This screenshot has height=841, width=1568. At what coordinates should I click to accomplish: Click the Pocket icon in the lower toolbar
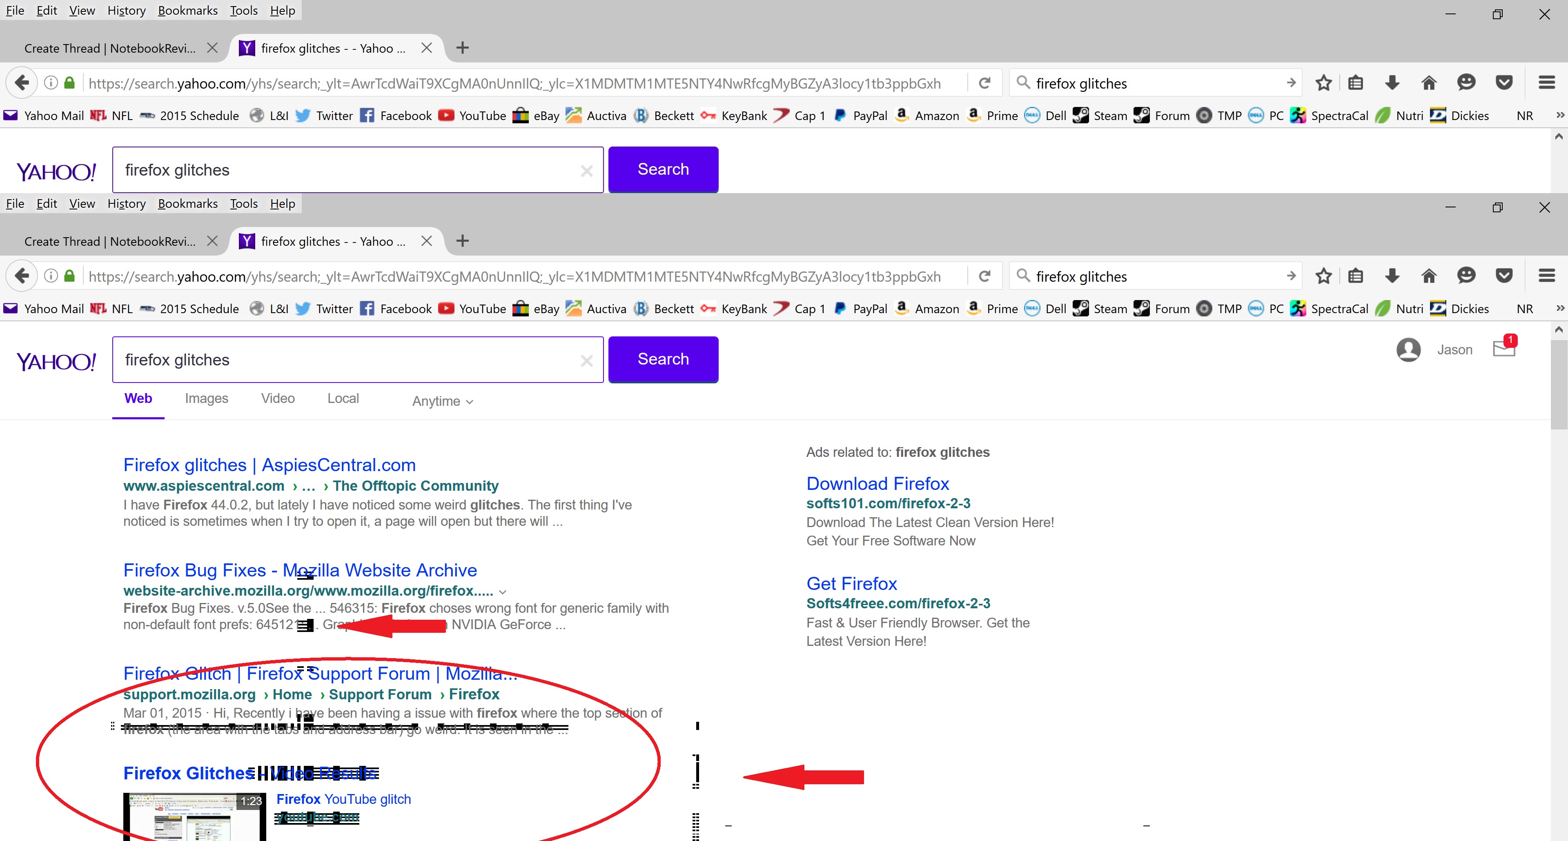click(x=1504, y=276)
